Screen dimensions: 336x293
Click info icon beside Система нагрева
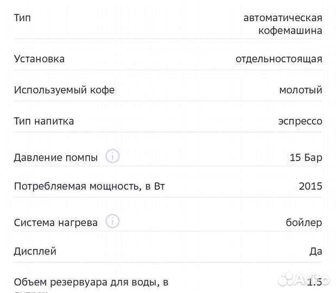pyautogui.click(x=112, y=221)
